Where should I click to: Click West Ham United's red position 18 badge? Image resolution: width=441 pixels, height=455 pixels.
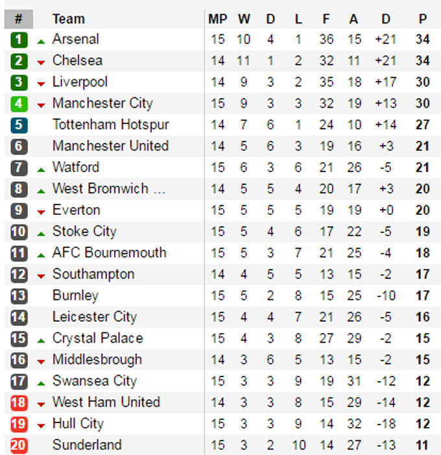pyautogui.click(x=19, y=403)
